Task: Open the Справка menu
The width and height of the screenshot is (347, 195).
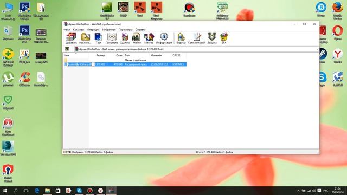Action: (140, 30)
